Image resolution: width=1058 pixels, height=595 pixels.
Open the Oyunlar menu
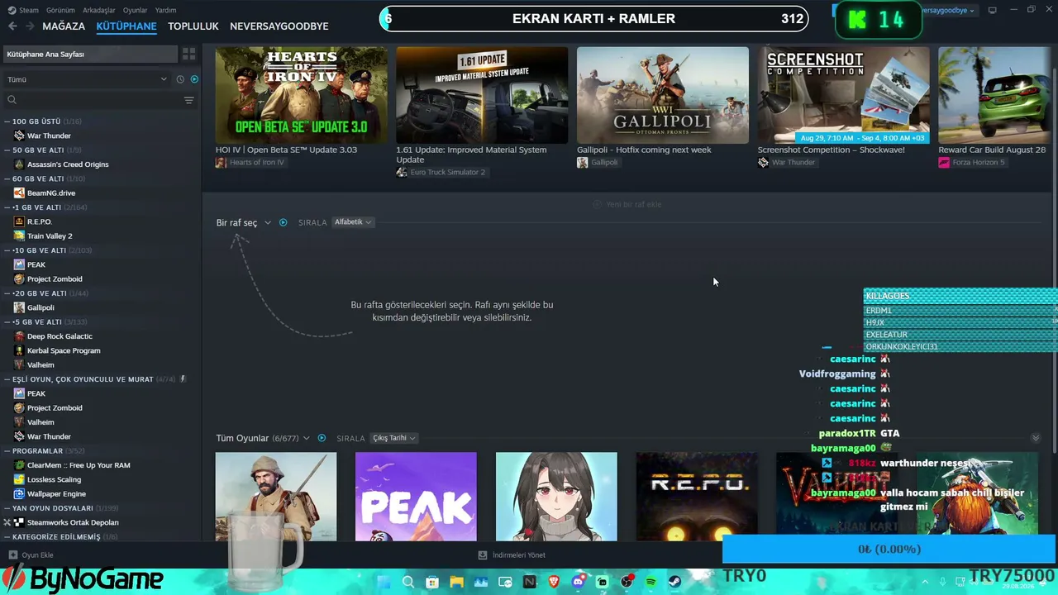pyautogui.click(x=136, y=10)
